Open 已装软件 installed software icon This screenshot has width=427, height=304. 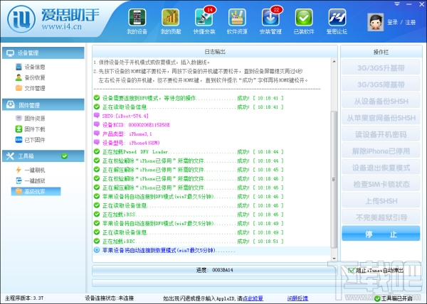tap(304, 22)
